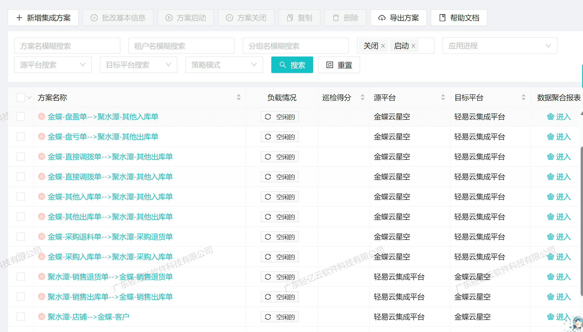The height and width of the screenshot is (332, 583).
Task: Check the row 金蝶-其他入库单-->聚水潭-其他入库单
Action: pos(21,197)
